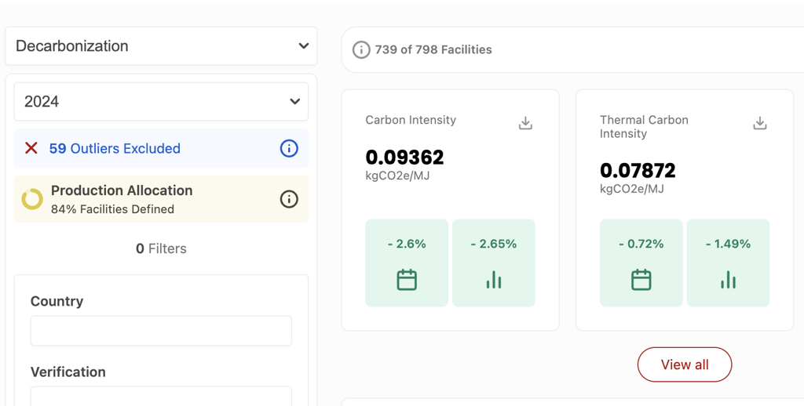Click the 84% Facilities Defined text
The height and width of the screenshot is (406, 804).
click(x=112, y=209)
